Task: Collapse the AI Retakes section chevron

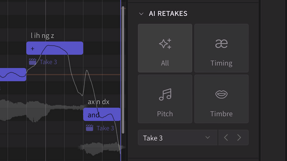Action: 141,14
